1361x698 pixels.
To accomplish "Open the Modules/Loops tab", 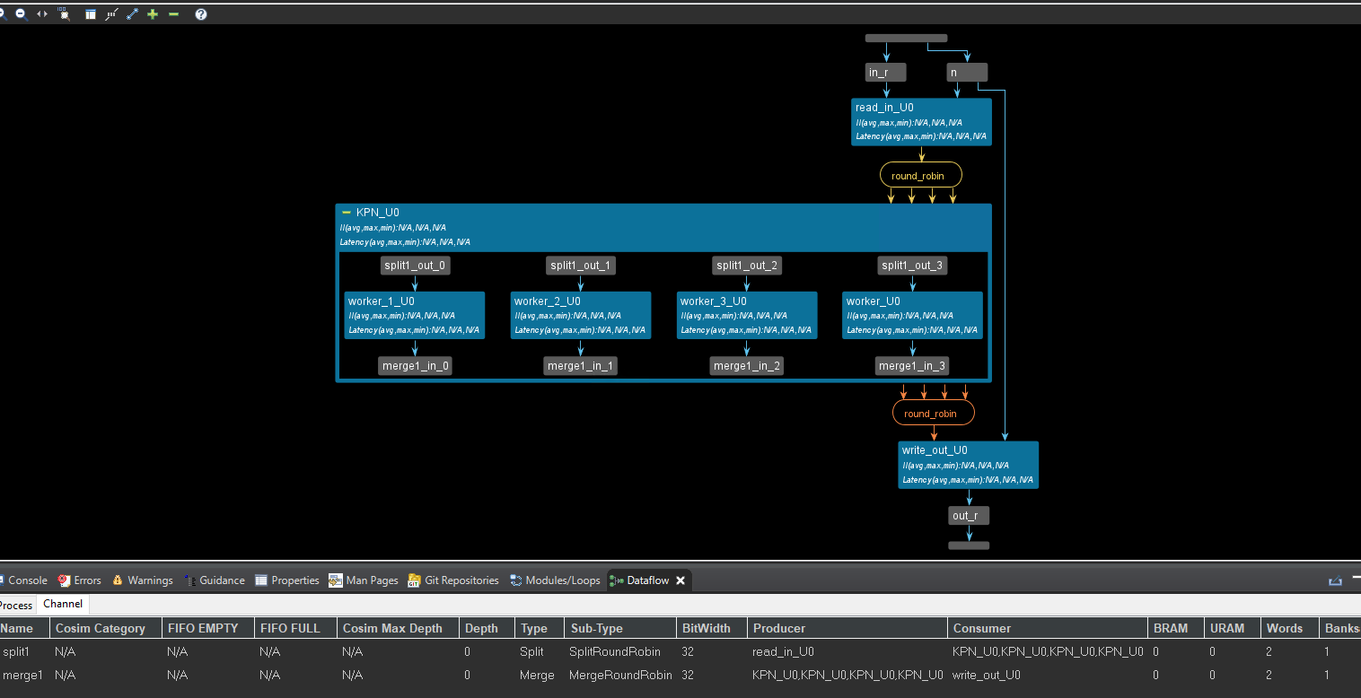I will (x=555, y=580).
